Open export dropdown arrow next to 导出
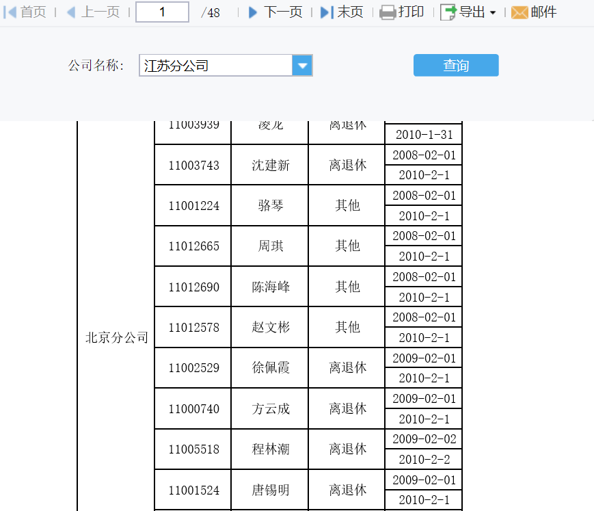The height and width of the screenshot is (511, 594). pyautogui.click(x=493, y=12)
